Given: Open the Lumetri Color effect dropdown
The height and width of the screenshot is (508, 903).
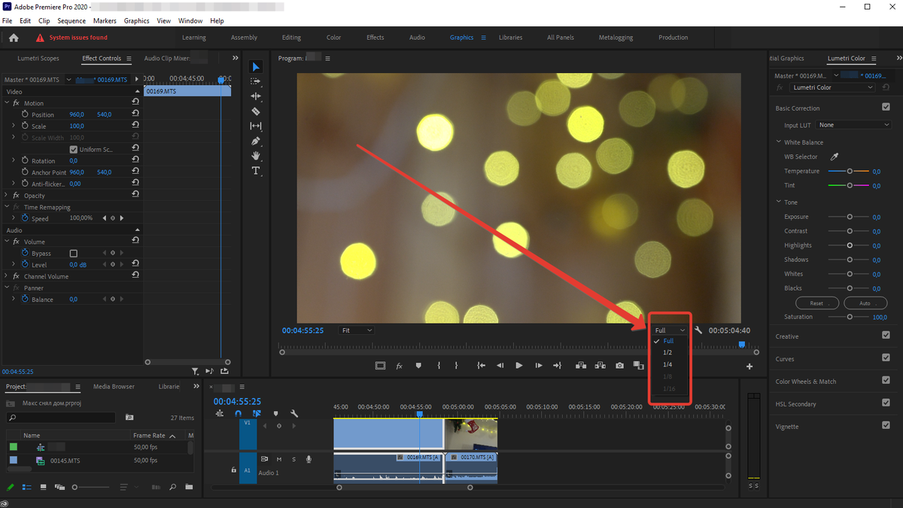Looking at the screenshot, I should [x=832, y=87].
